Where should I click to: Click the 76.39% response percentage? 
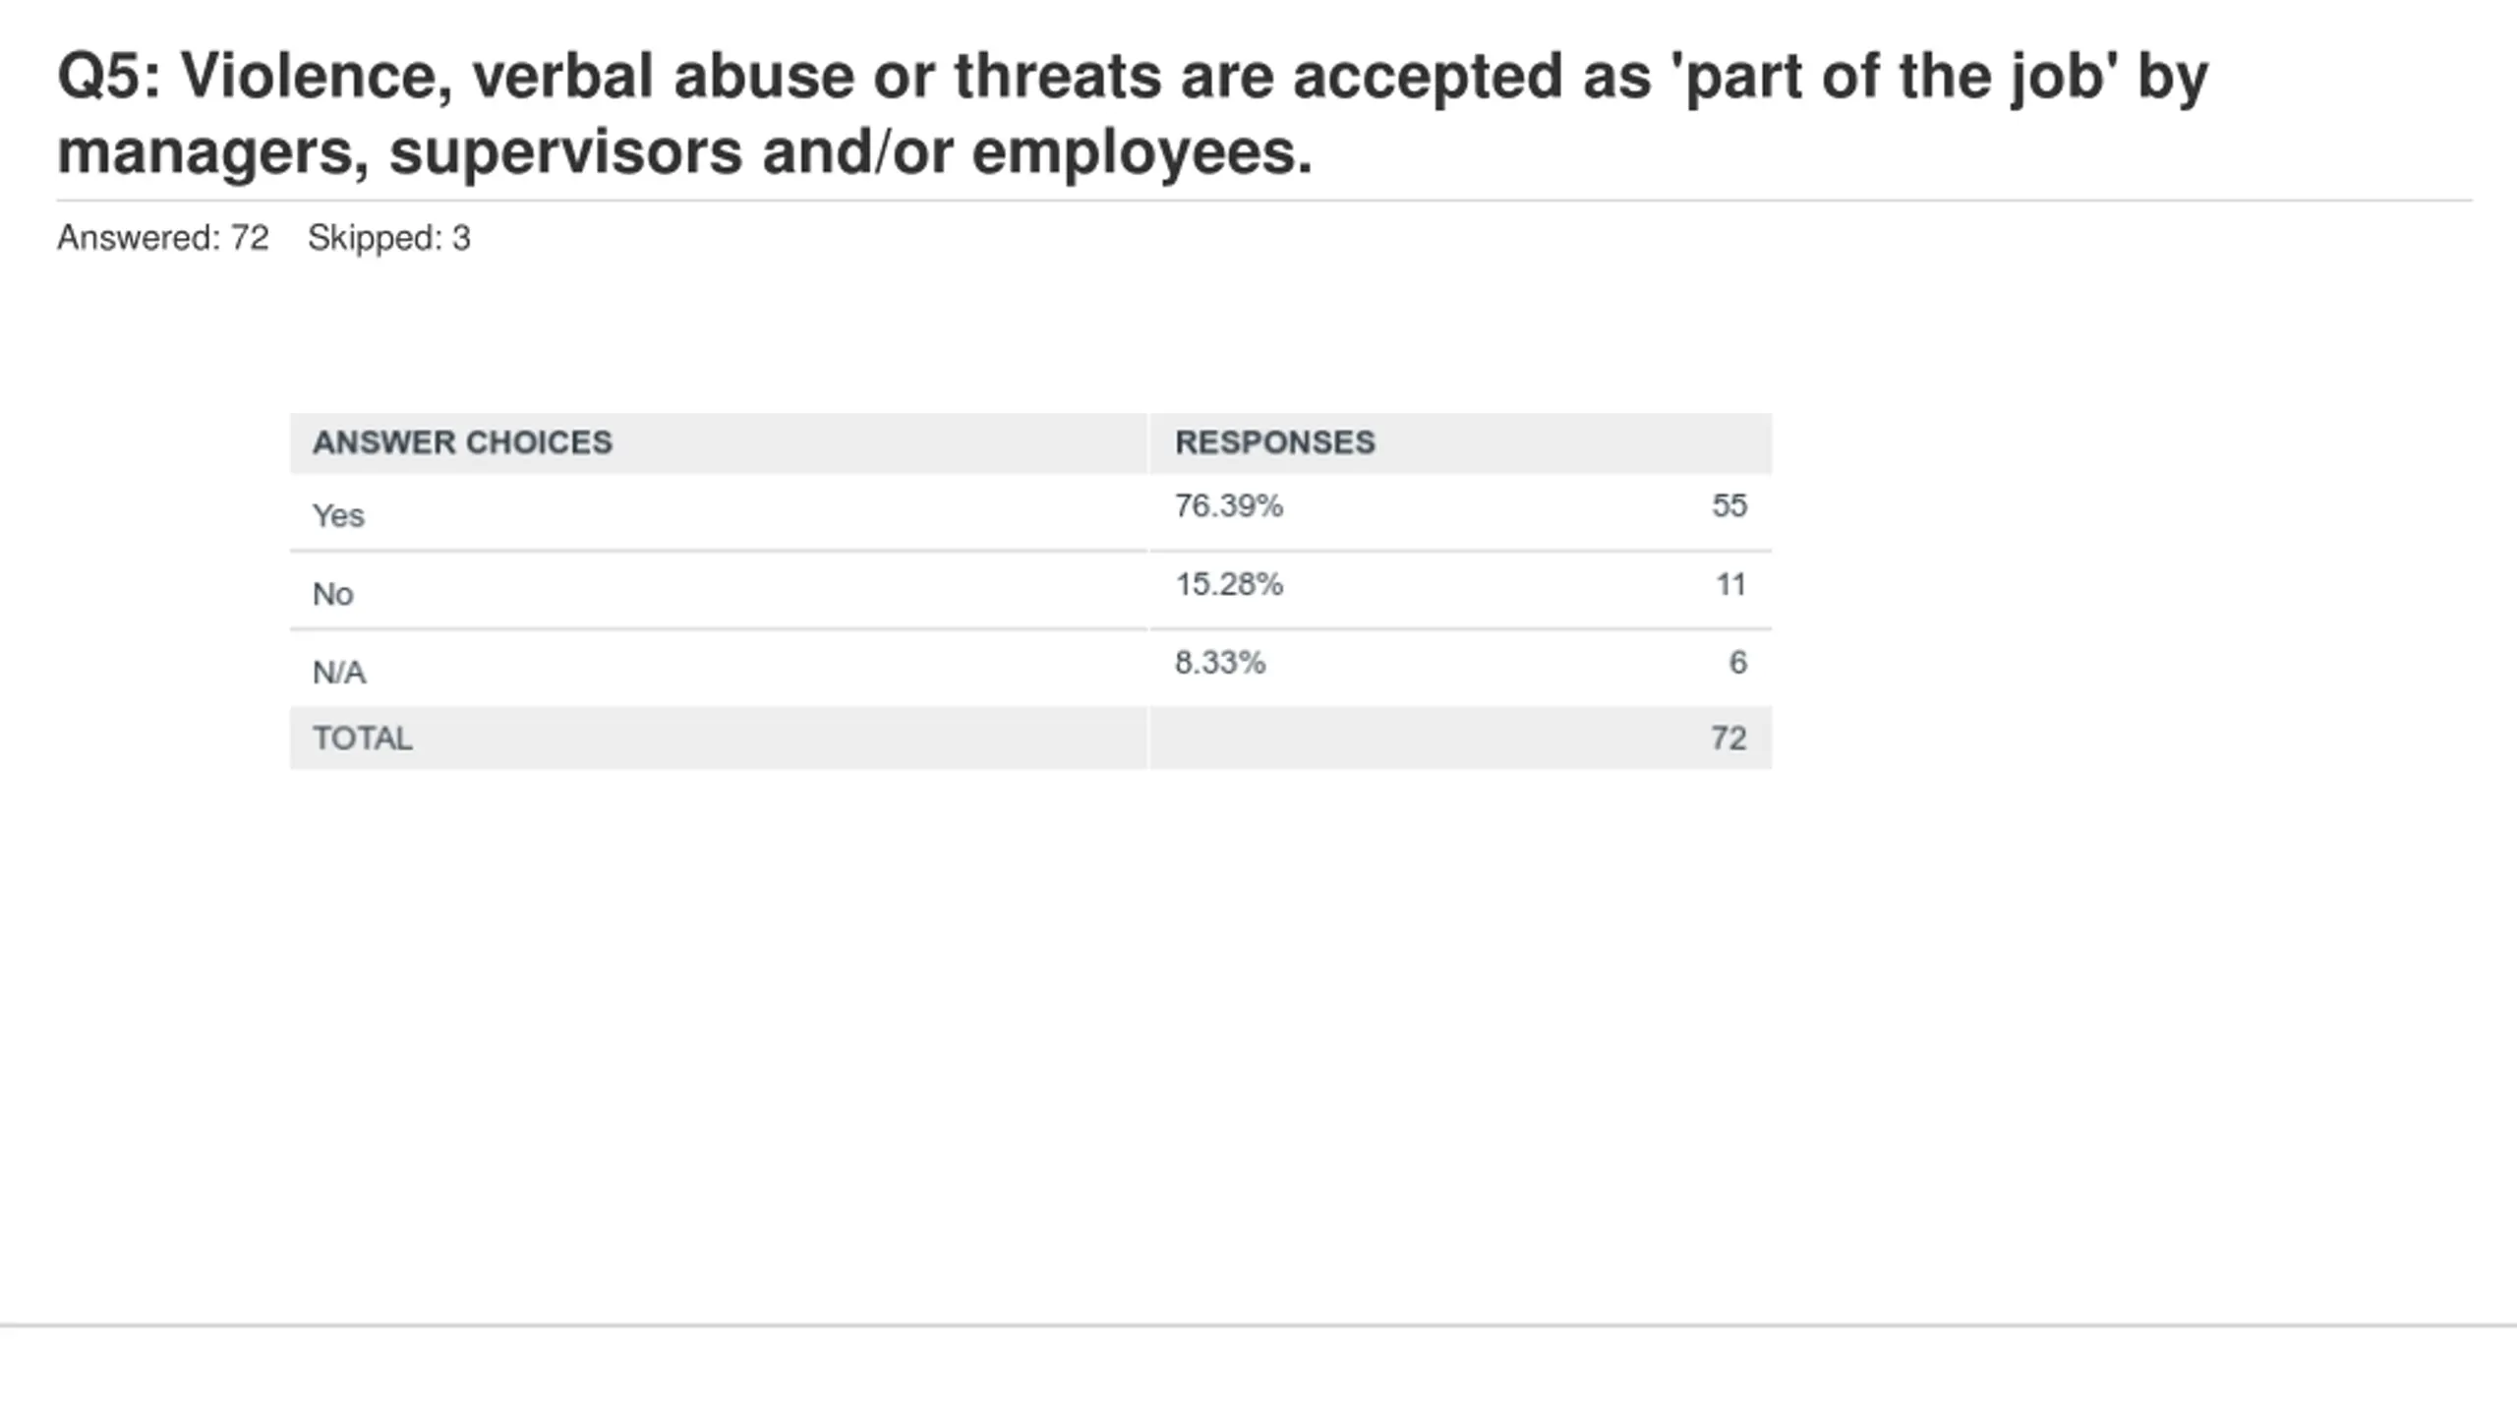(x=1229, y=505)
